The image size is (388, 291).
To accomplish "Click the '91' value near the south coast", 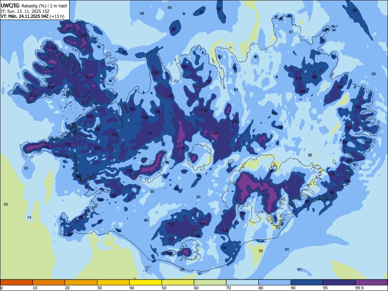I will coord(200,274).
